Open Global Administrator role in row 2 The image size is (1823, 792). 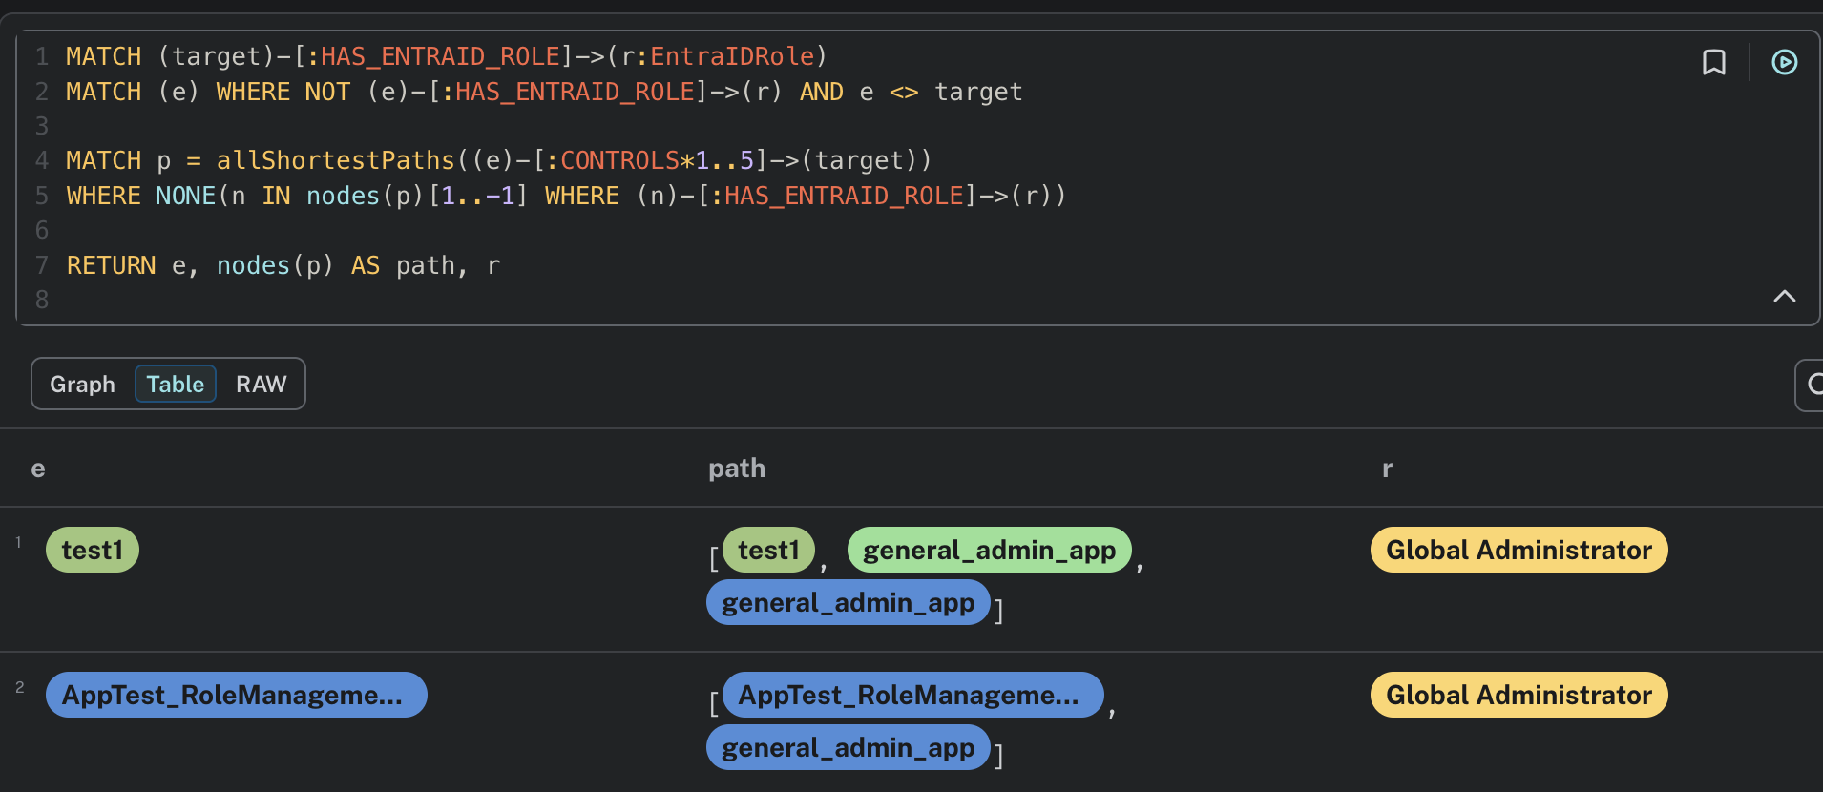click(x=1519, y=695)
